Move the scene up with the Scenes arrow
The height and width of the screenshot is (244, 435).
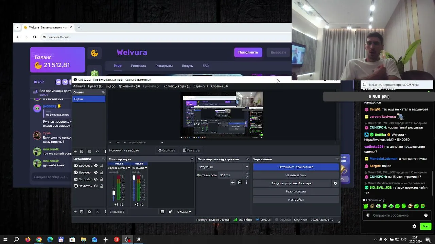click(97, 151)
